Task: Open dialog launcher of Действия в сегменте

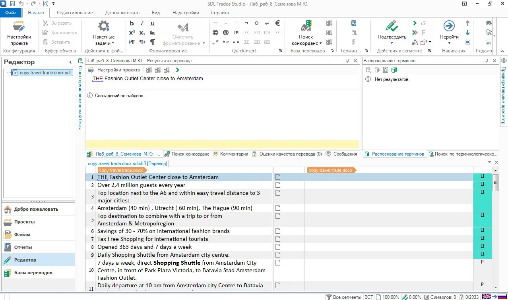Action: [x=429, y=51]
